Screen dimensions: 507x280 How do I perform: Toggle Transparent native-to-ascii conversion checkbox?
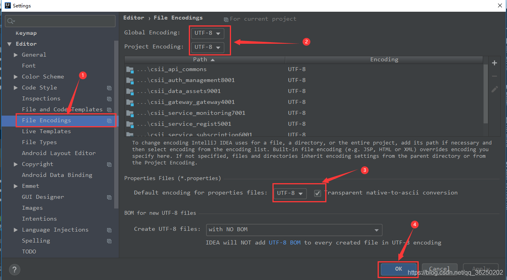pyautogui.click(x=317, y=193)
